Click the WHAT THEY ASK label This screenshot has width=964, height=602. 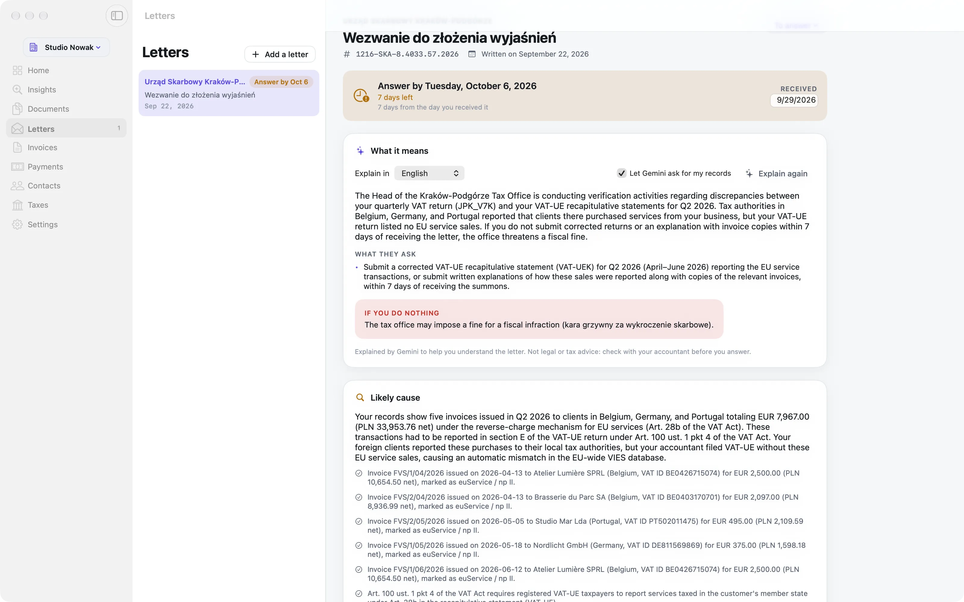point(385,254)
